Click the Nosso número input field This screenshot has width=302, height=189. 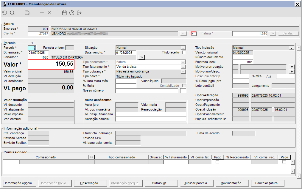[147, 91]
